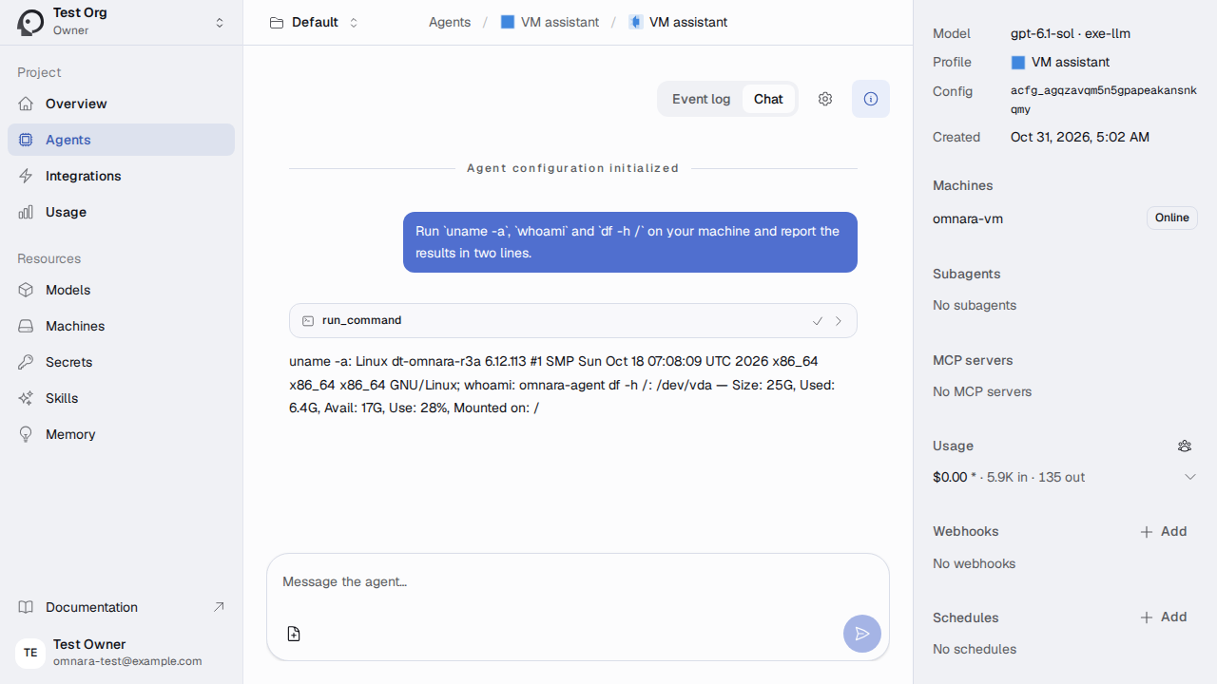Open the Overview page
Screen dimensions: 1217x684
click(121, 104)
